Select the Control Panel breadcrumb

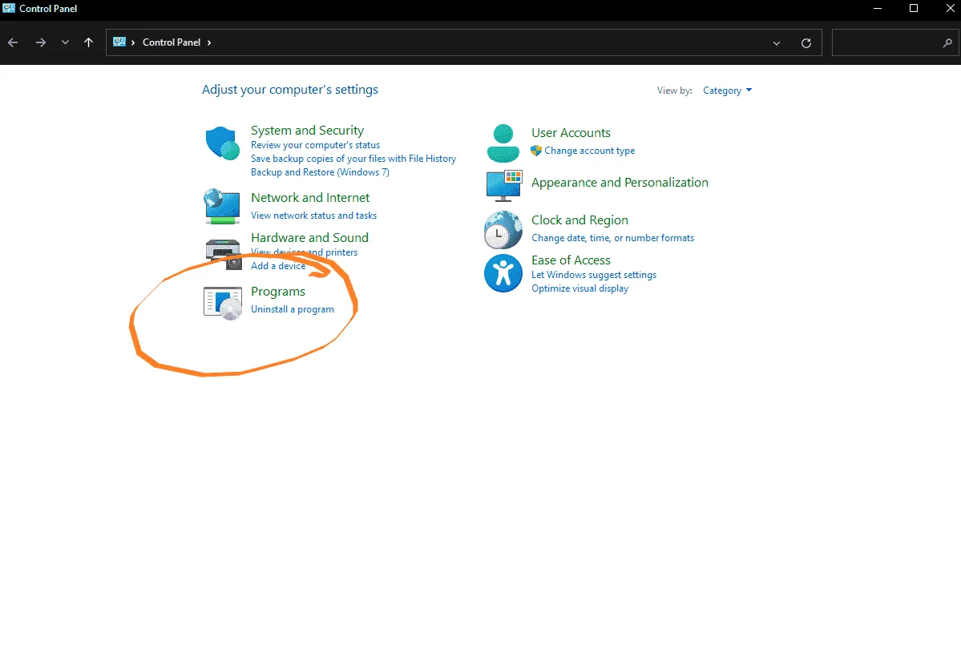click(172, 42)
